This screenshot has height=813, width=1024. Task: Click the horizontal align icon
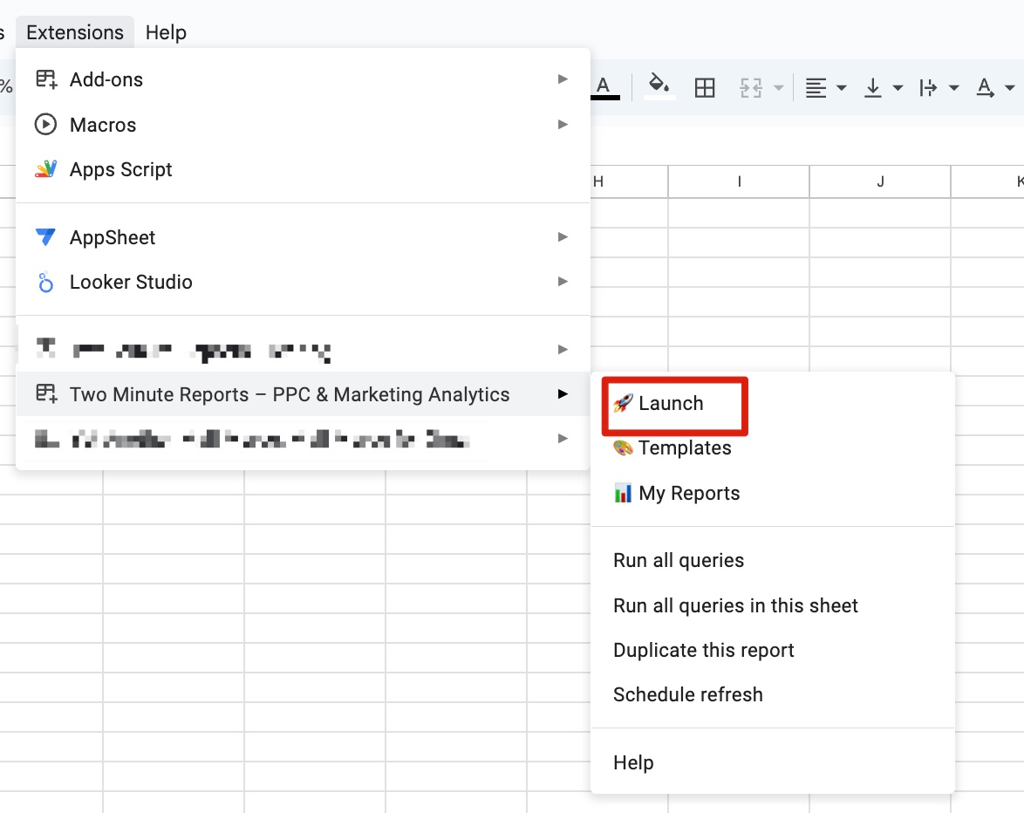point(816,87)
